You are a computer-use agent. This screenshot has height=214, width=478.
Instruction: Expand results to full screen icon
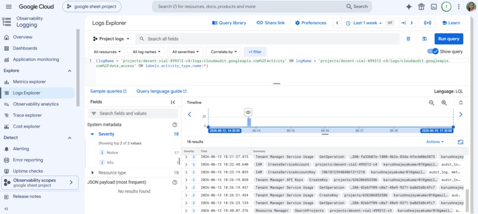461,142
